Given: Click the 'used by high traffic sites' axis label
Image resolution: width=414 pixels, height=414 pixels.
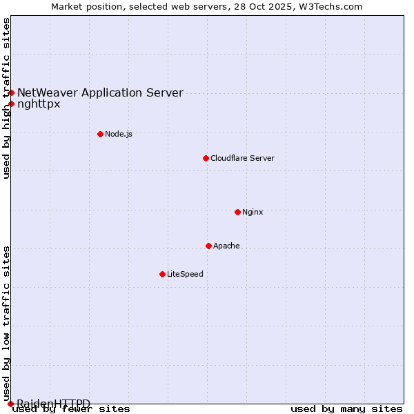Looking at the screenshot, I should (x=7, y=98).
